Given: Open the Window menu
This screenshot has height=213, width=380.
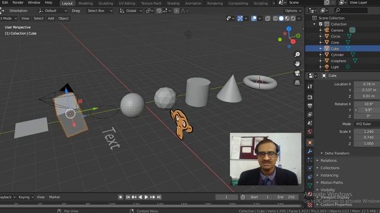Looking at the screenshot, I should (34, 2).
